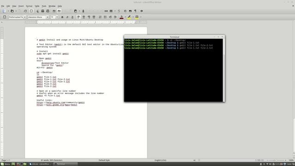Apply the Font Color button
This screenshot has height=166, width=295.
pyautogui.click(x=122, y=17)
